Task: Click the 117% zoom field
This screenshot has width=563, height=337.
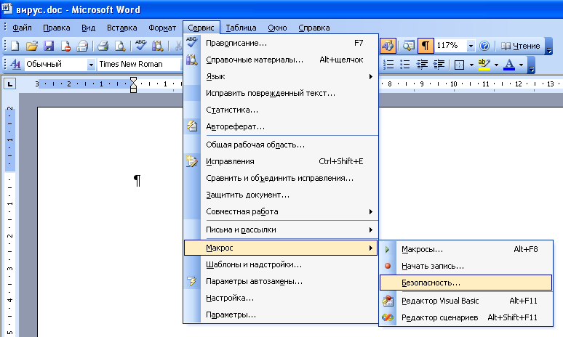Action: (x=450, y=46)
